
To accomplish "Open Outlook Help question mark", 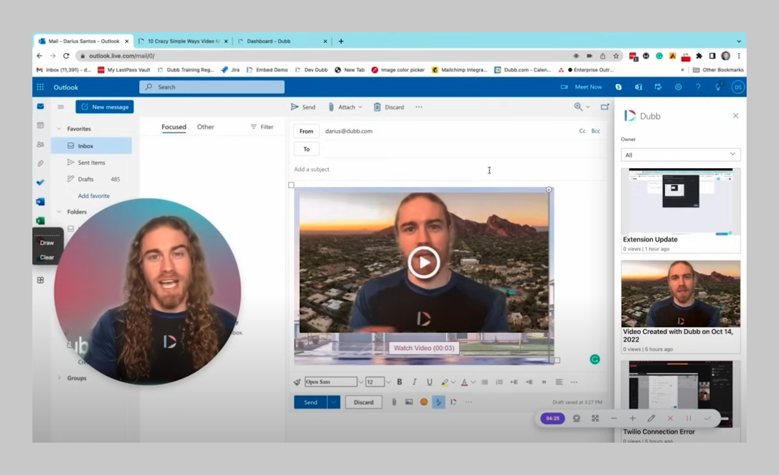I will tap(698, 87).
